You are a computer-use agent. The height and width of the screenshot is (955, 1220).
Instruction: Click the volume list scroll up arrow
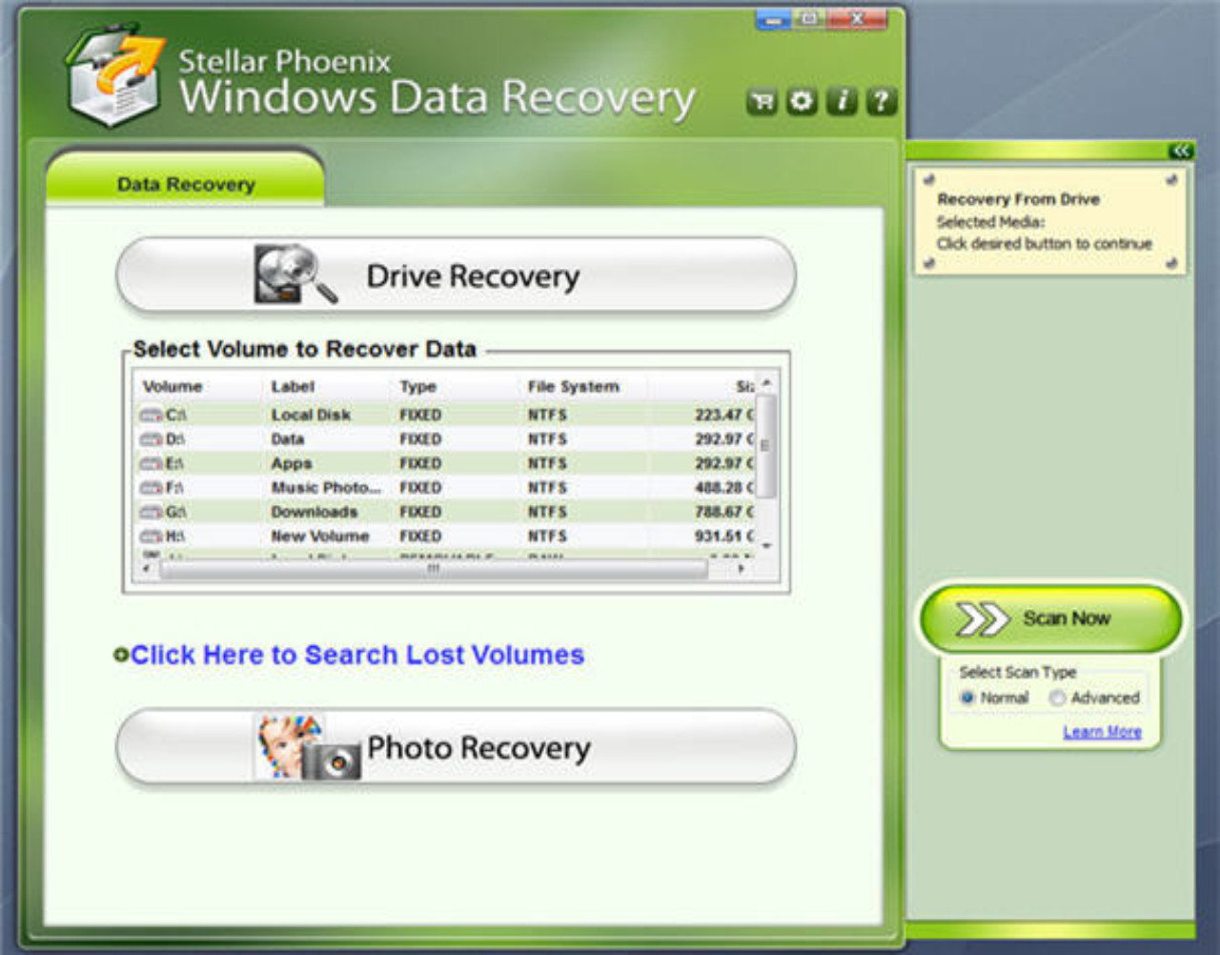tap(767, 382)
